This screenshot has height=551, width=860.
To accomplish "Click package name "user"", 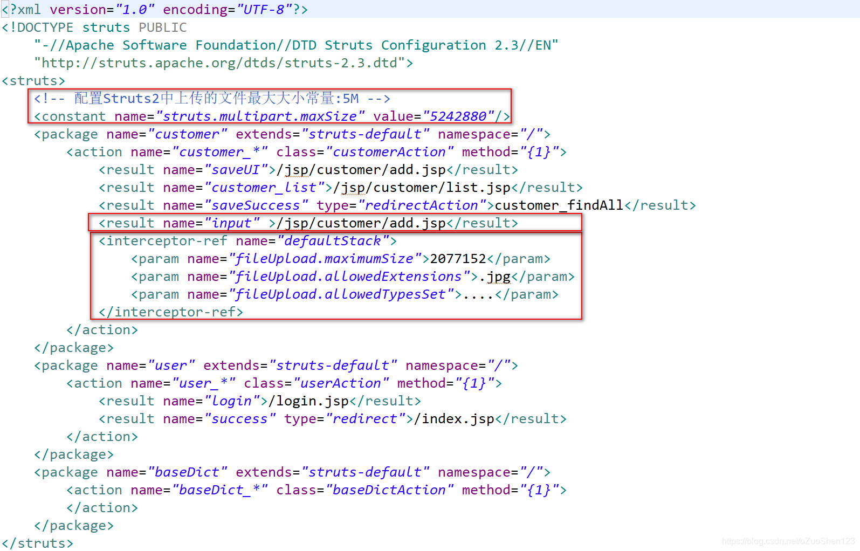I will (171, 366).
